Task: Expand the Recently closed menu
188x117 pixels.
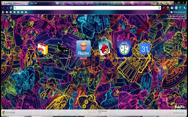Action: pos(179,113)
